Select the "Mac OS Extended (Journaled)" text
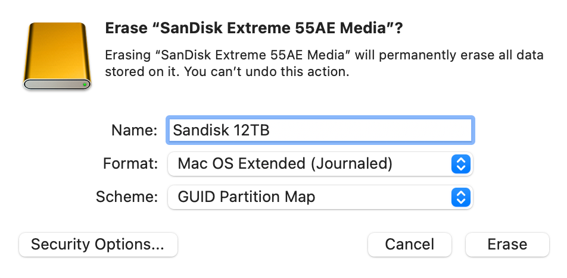Viewport: 567px width, 278px height. 285,164
